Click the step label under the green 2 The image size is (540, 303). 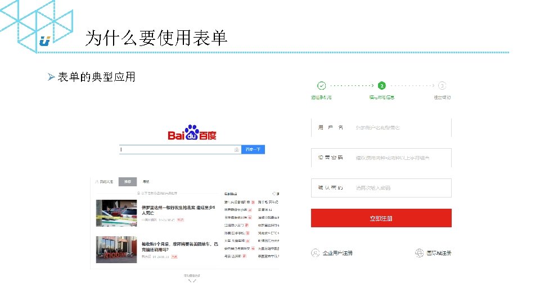(381, 98)
